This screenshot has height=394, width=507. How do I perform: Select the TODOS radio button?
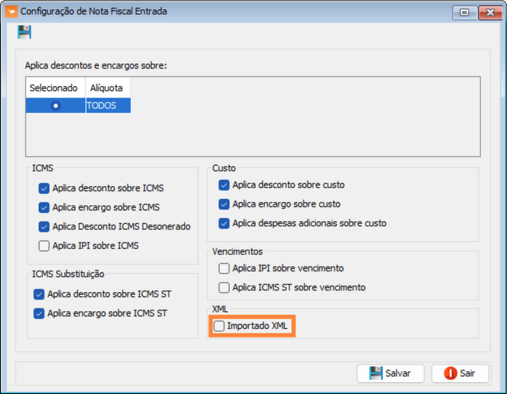click(x=55, y=105)
